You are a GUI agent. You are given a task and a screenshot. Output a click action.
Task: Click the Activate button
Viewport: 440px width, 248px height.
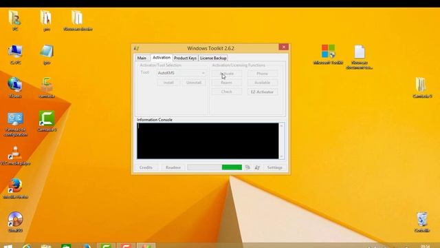tap(226, 74)
